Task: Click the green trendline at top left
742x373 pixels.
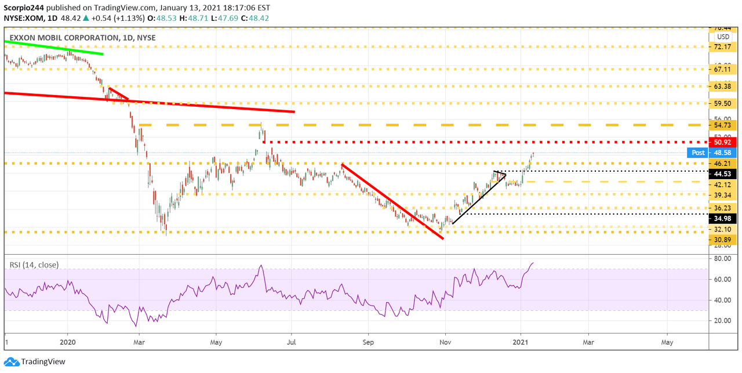Action: point(54,48)
